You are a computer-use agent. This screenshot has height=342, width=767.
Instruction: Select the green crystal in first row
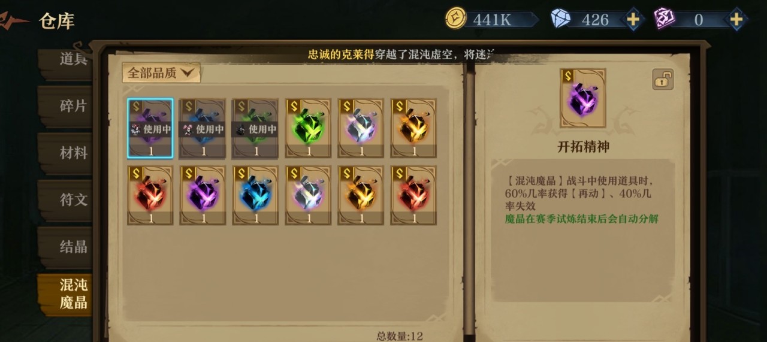coord(309,128)
